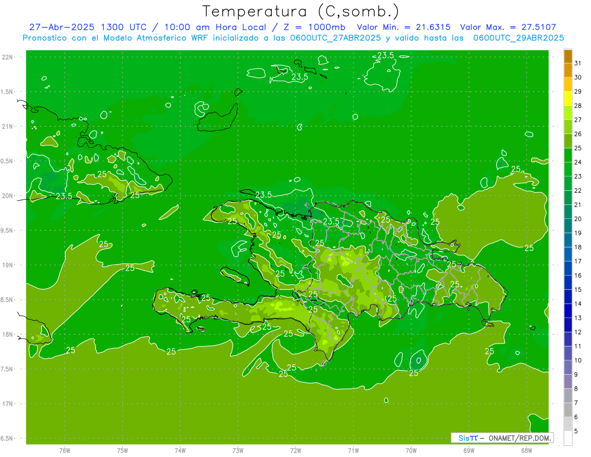The height and width of the screenshot is (457, 591).
Task: Click the '76W' longitude label
Action: click(x=65, y=451)
